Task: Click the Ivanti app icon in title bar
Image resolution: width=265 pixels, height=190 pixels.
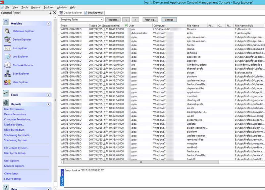Action: click(x=2, y=2)
